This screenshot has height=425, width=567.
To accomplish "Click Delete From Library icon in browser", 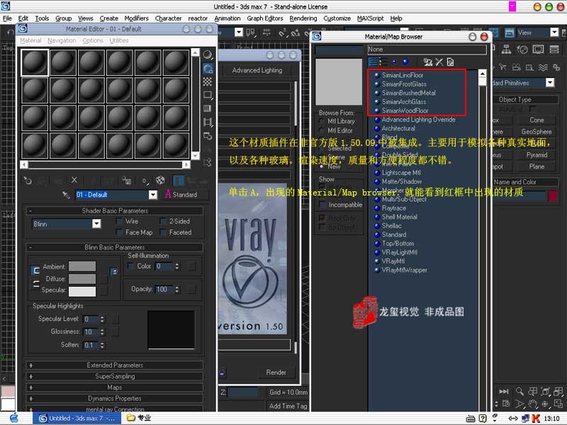I will [439, 62].
